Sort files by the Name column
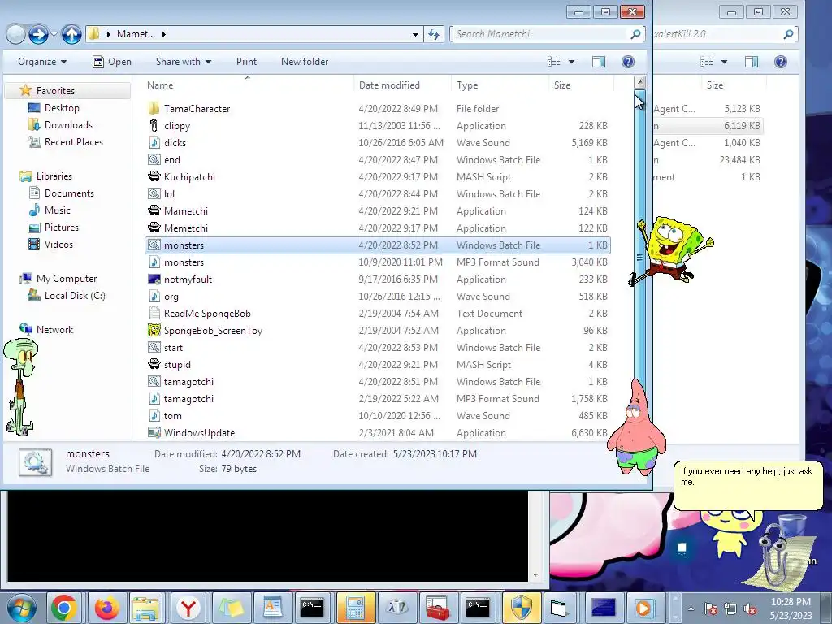 (x=160, y=84)
